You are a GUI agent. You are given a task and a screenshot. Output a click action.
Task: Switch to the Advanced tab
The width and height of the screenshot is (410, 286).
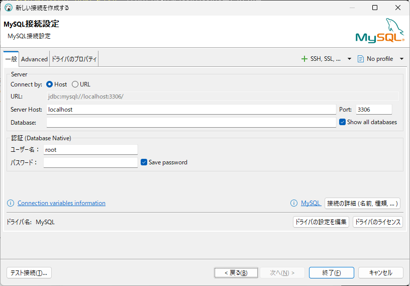pyautogui.click(x=34, y=59)
